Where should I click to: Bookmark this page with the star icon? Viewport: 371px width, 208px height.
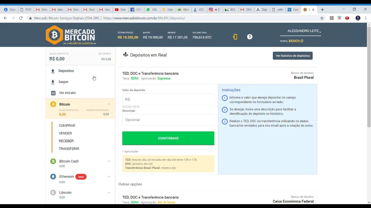point(322,18)
